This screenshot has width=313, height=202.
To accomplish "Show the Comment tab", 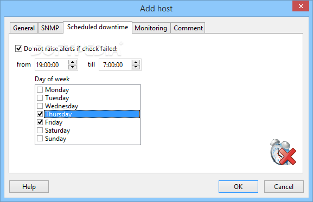I will 188,28.
